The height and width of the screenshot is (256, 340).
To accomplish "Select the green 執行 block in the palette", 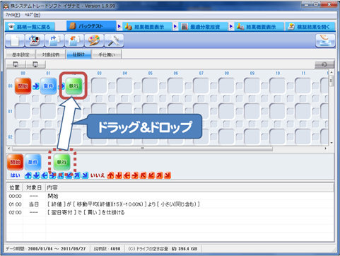I will [61, 162].
